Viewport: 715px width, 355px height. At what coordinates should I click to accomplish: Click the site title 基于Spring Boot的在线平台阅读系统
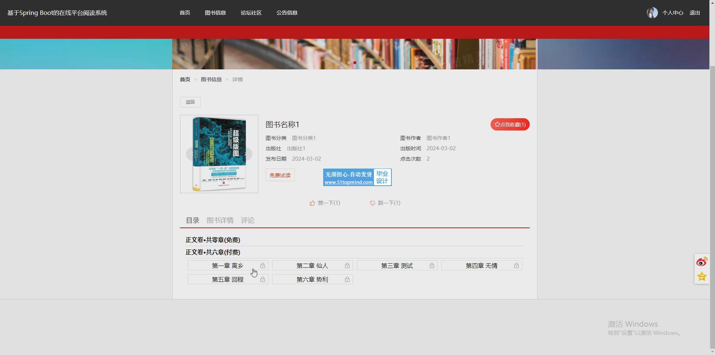coord(57,13)
